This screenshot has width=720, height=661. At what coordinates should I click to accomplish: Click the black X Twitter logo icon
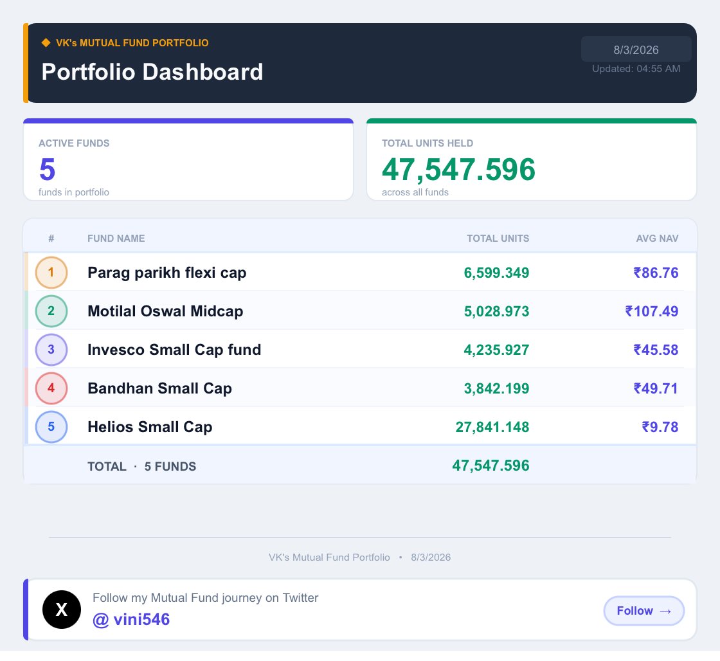62,610
